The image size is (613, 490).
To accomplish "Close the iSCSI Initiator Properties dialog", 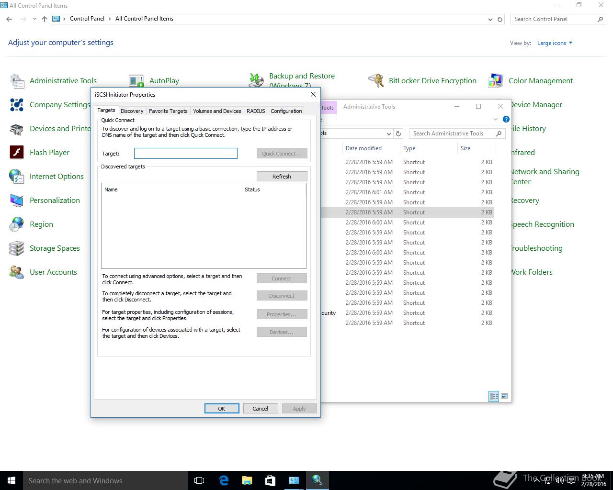I will tap(313, 94).
